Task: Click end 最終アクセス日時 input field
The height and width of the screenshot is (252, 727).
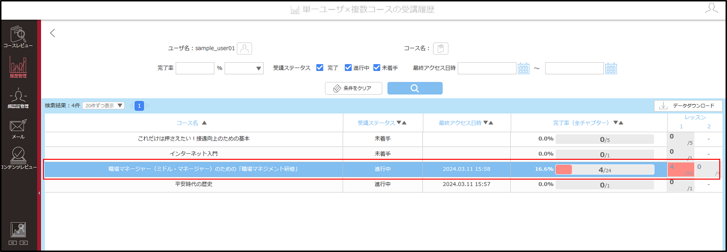Action: [574, 69]
